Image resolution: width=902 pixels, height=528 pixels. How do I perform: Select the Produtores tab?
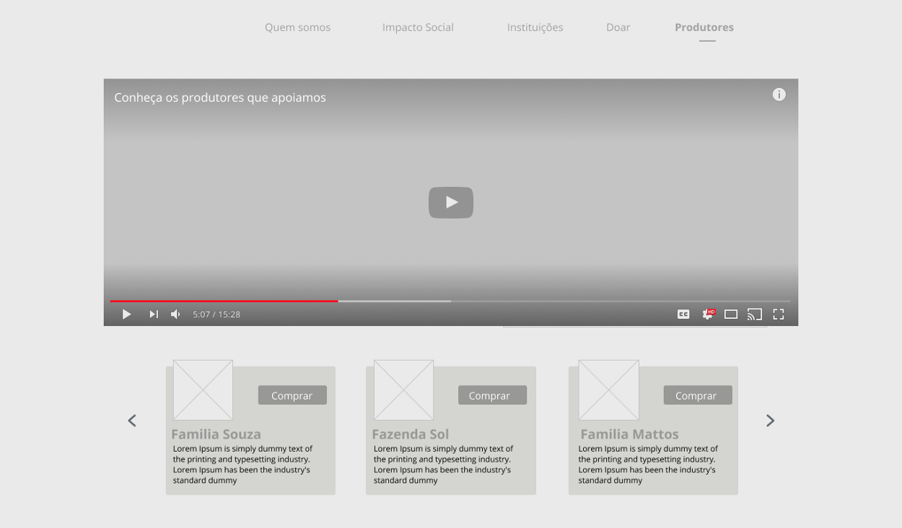pyautogui.click(x=704, y=27)
